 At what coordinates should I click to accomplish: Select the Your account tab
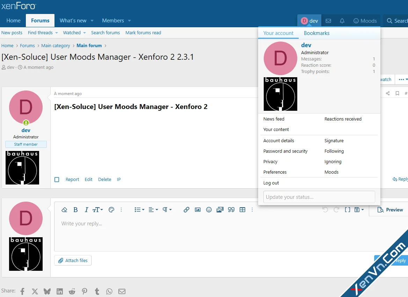(278, 33)
